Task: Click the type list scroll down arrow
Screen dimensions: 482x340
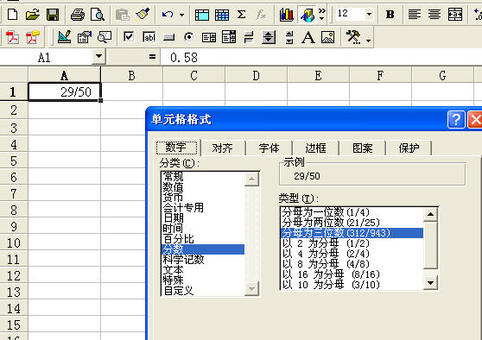Action: (430, 282)
